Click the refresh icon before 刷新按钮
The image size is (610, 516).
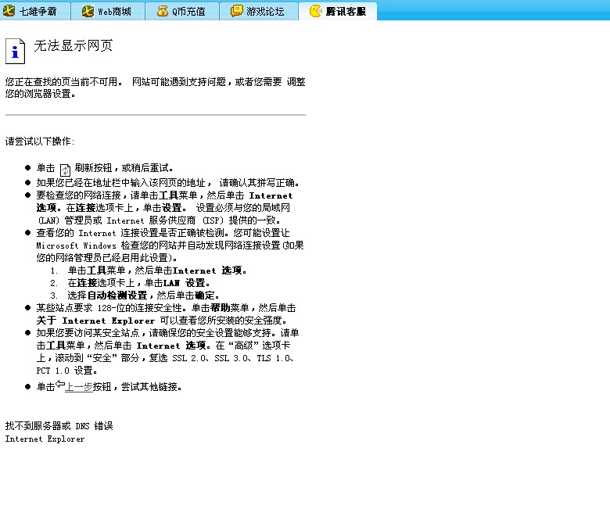click(65, 170)
